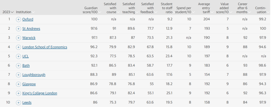Open details for King's College London row
271x107 pixels.
coord(18,93)
